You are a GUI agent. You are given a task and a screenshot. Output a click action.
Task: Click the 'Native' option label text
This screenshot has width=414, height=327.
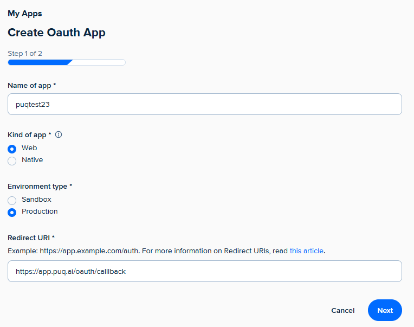click(x=32, y=160)
